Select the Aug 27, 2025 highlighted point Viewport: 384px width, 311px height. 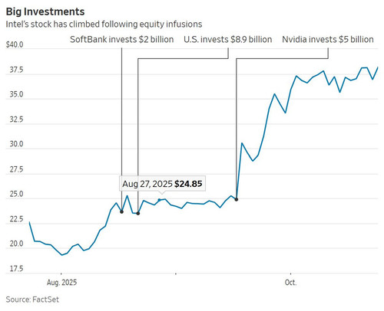[x=159, y=200]
